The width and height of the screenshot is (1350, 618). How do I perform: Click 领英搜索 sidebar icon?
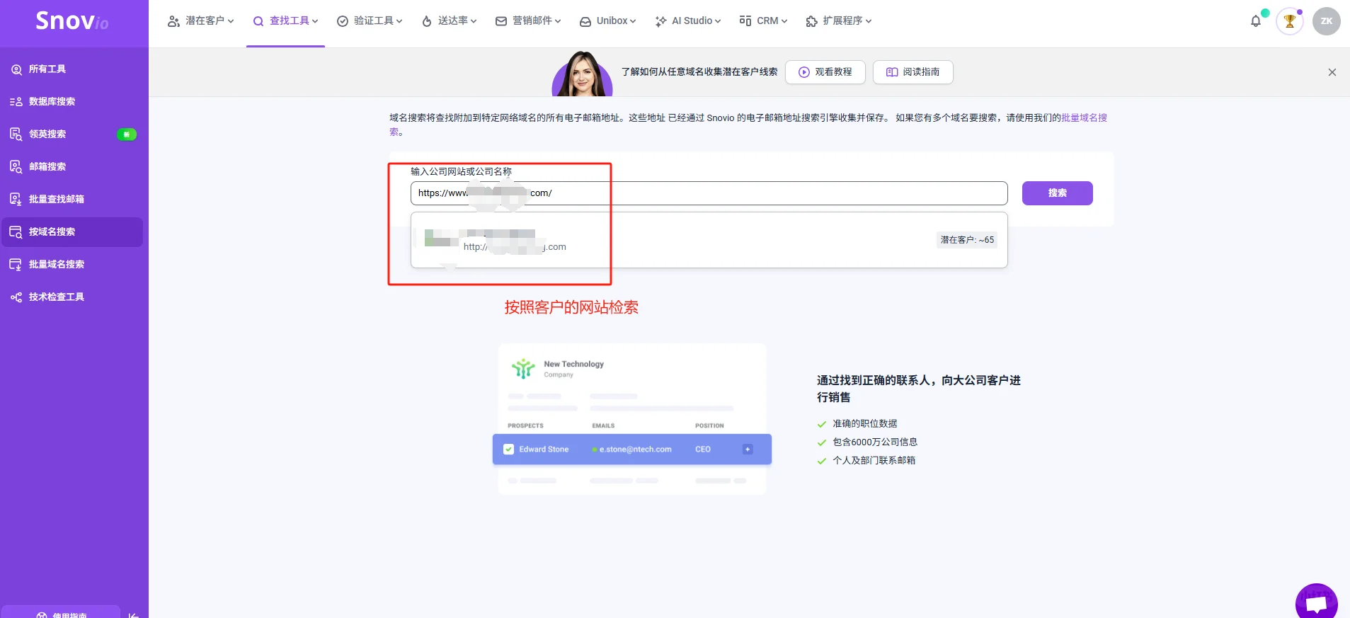click(x=16, y=135)
